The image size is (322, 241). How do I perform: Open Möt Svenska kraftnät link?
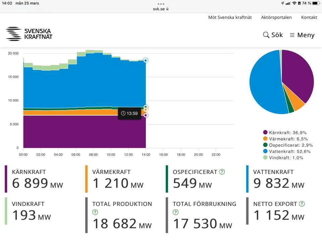(x=230, y=17)
